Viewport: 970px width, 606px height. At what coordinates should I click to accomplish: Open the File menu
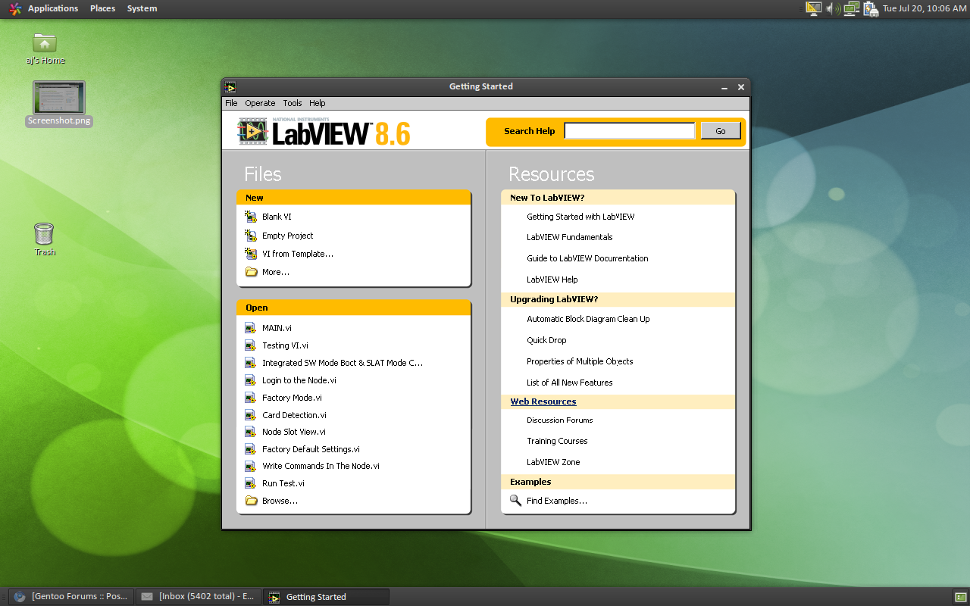click(231, 103)
